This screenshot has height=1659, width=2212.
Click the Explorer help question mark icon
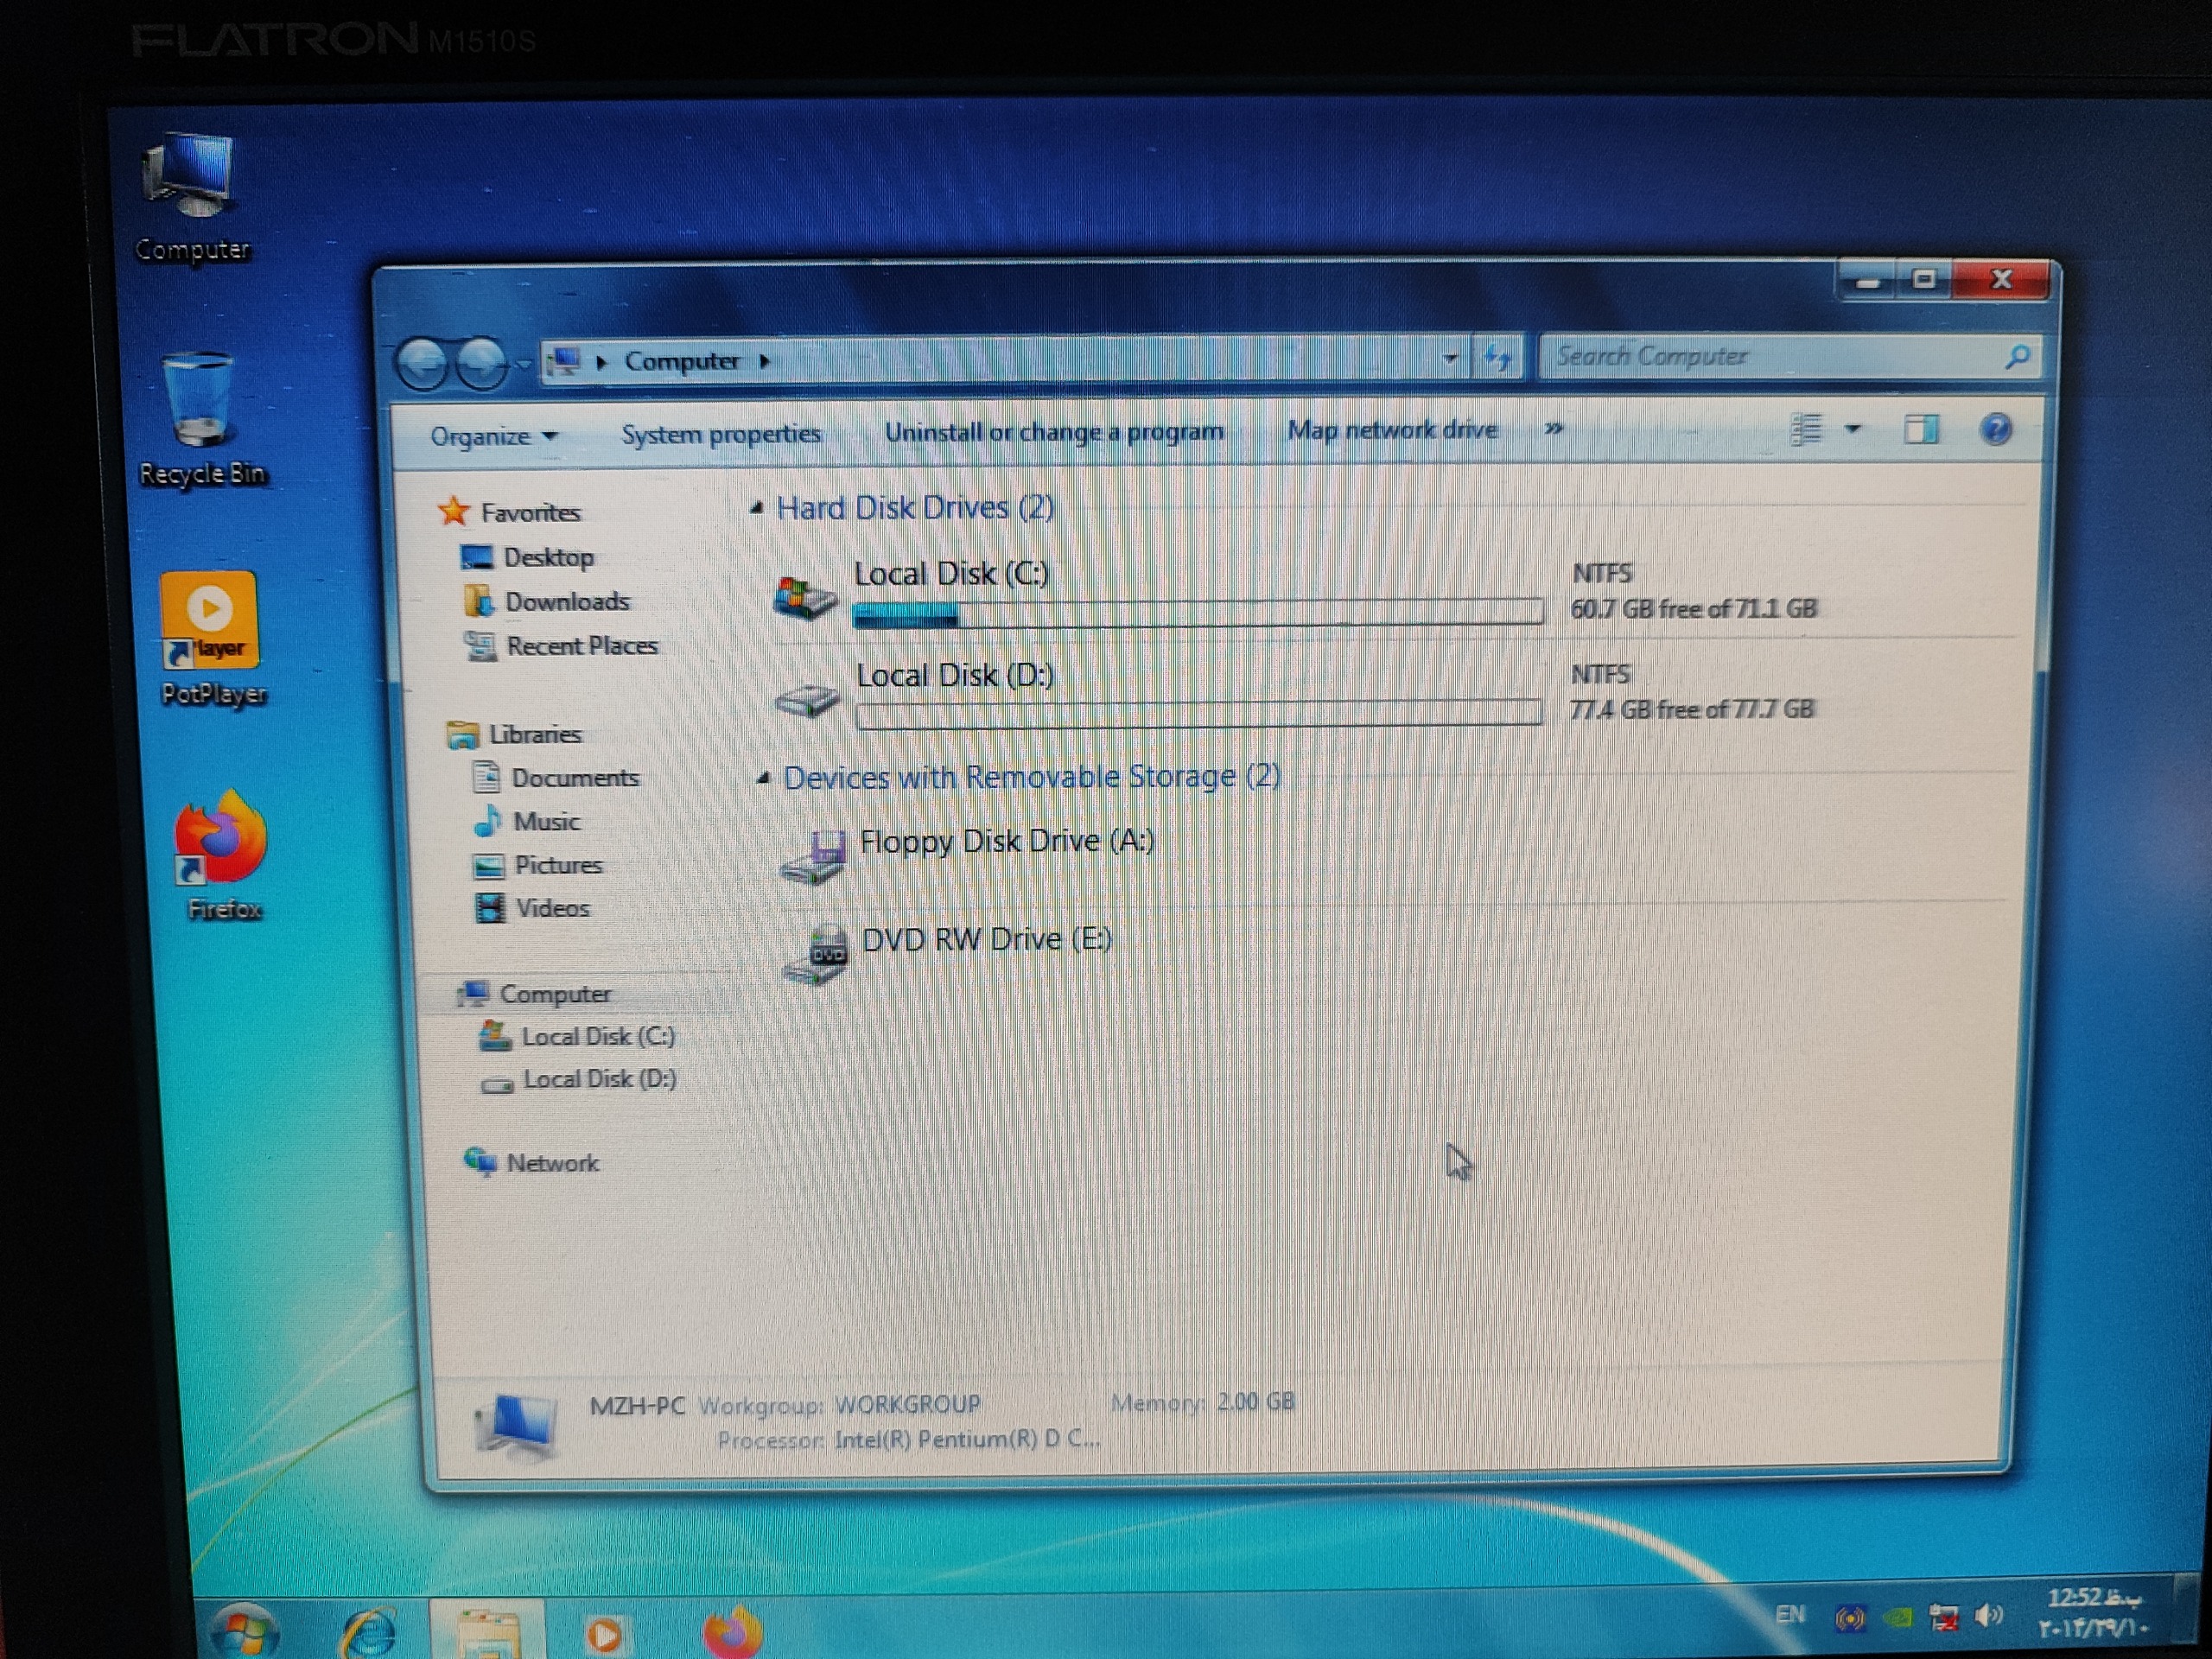[x=1995, y=430]
